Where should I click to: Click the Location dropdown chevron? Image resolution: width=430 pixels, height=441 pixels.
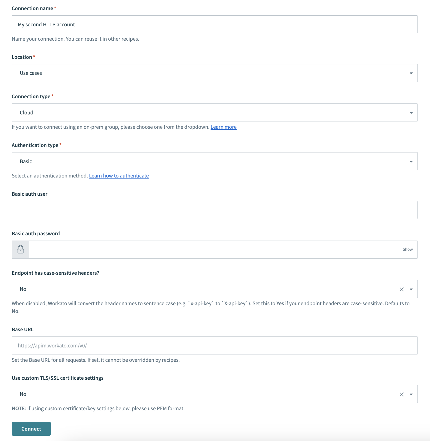point(411,73)
